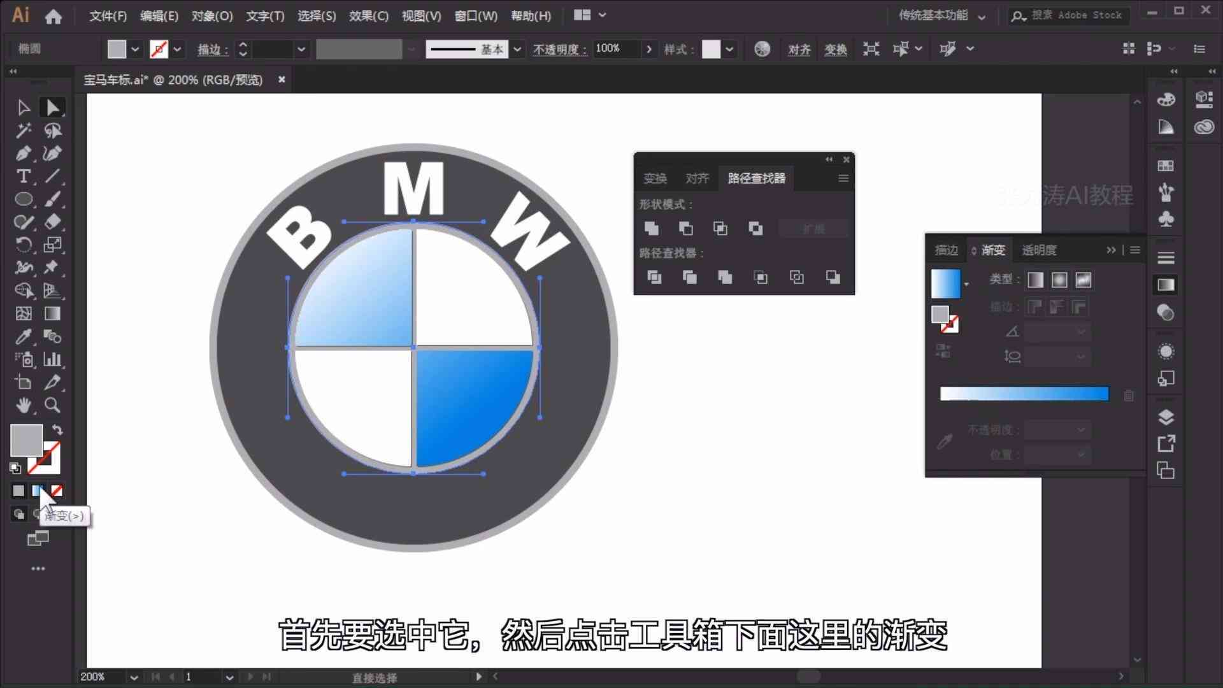Select the Eyedropper tool
The width and height of the screenshot is (1223, 688).
[24, 336]
